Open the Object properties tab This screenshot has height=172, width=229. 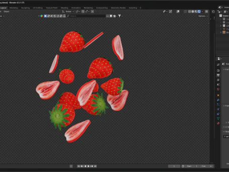pyautogui.click(x=218, y=95)
